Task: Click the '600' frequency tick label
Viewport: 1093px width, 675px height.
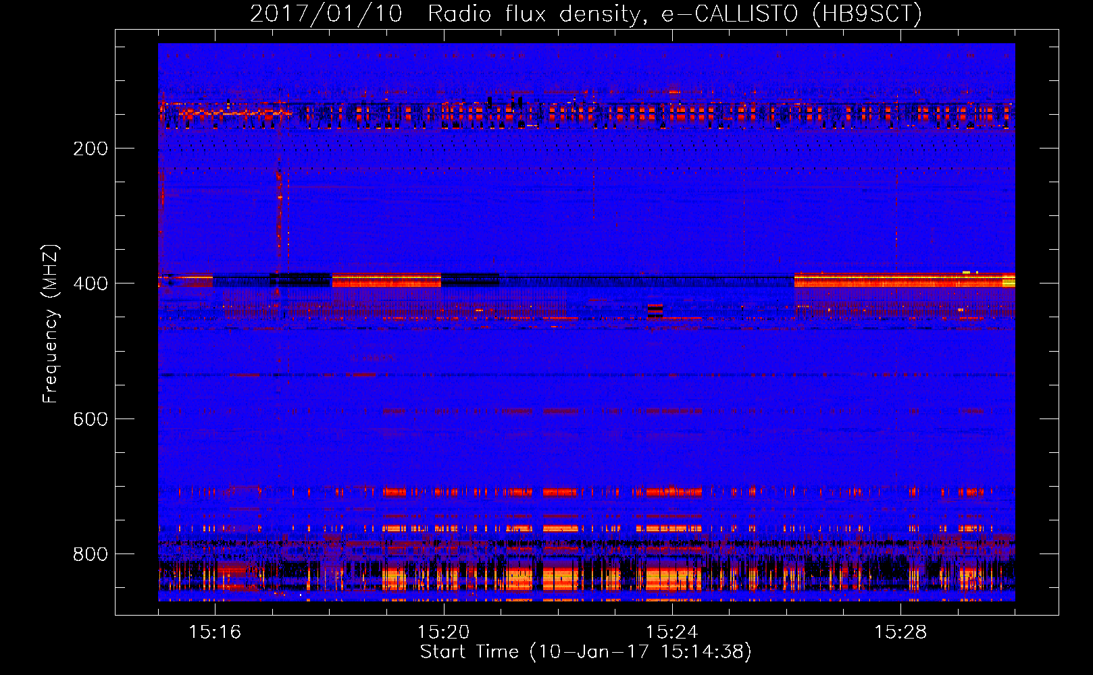Action: point(91,419)
